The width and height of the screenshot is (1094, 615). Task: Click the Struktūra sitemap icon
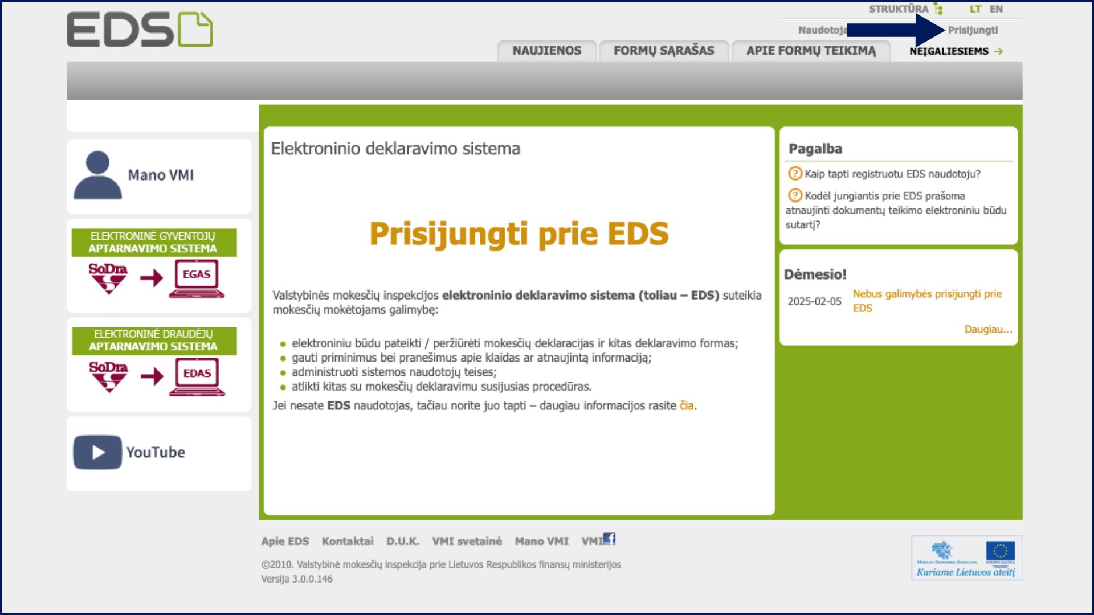(x=938, y=9)
